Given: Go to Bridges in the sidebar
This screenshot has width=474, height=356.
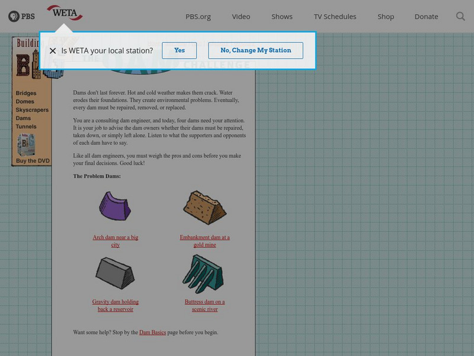Looking at the screenshot, I should coord(26,93).
